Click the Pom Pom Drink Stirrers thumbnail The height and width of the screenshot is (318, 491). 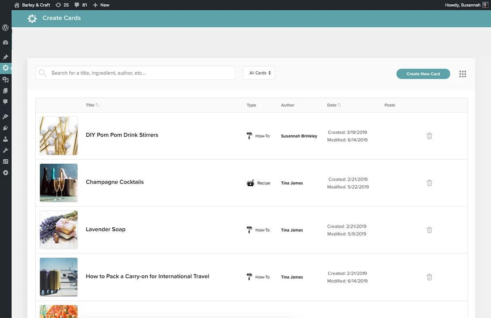coord(59,136)
